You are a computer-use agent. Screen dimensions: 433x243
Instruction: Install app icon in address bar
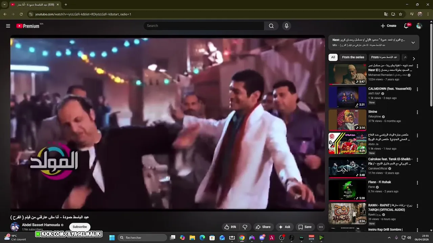(x=393, y=14)
